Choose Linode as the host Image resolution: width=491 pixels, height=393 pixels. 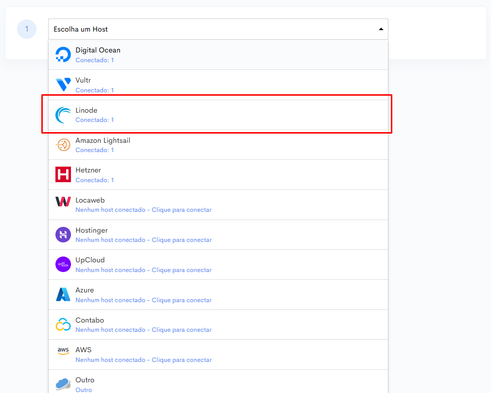pyautogui.click(x=218, y=115)
